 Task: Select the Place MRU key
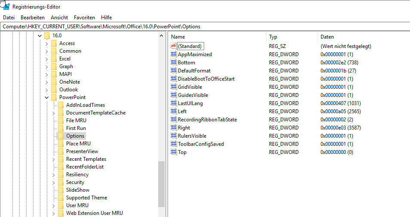pos(78,144)
